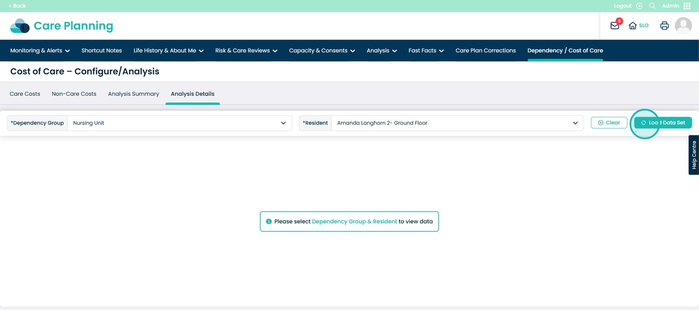The width and height of the screenshot is (699, 310).
Task: Click the Clear button
Action: [609, 123]
